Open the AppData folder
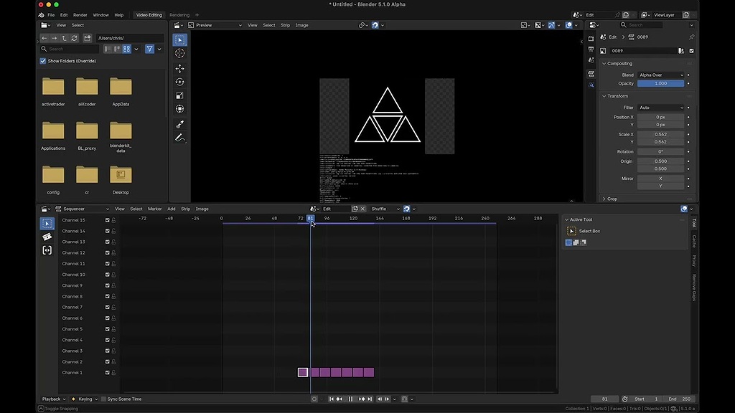735x413 pixels. pos(121,91)
